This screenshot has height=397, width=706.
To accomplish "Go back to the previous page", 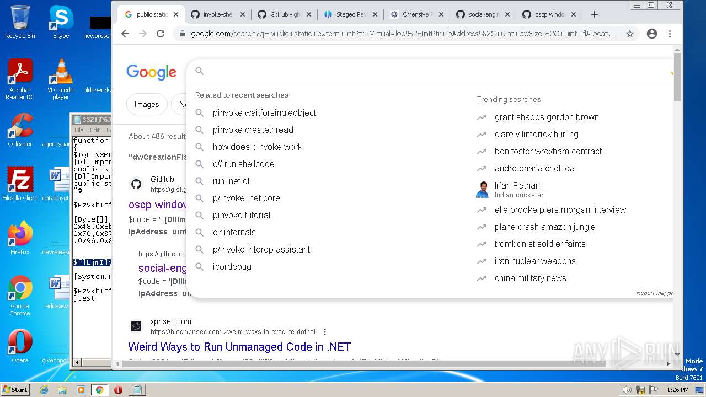I will coord(125,34).
